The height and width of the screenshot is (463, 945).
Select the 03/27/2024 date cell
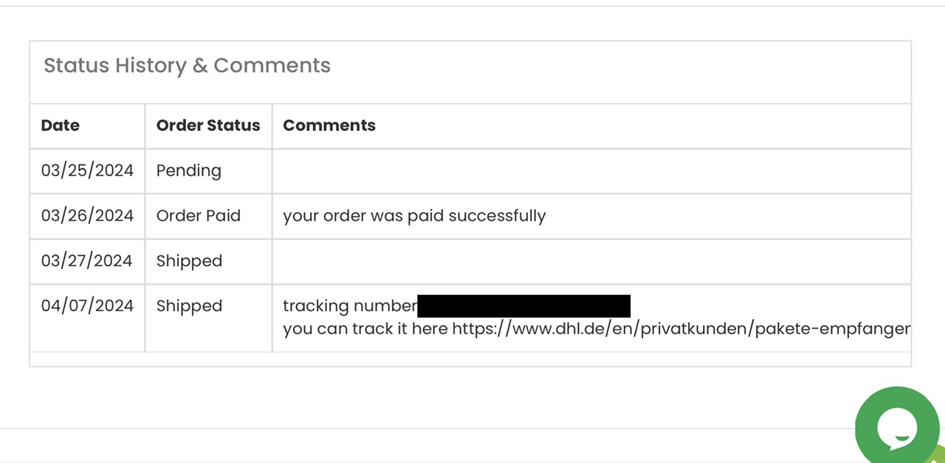87,261
